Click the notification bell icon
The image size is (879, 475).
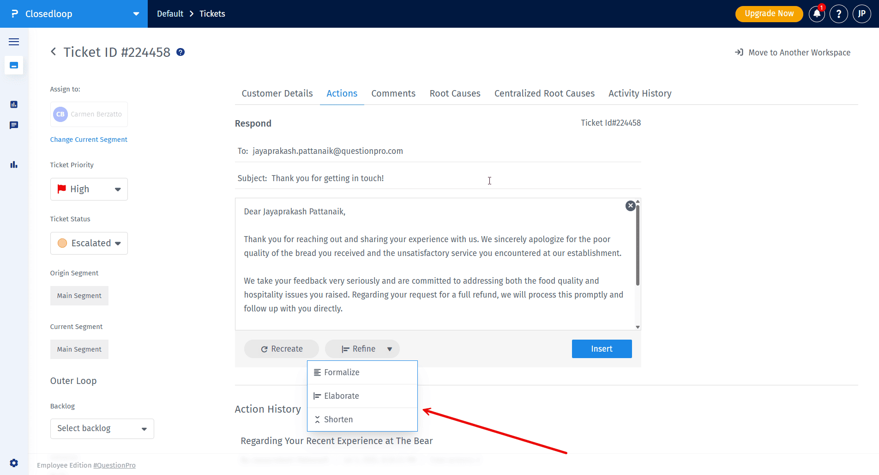coord(817,14)
